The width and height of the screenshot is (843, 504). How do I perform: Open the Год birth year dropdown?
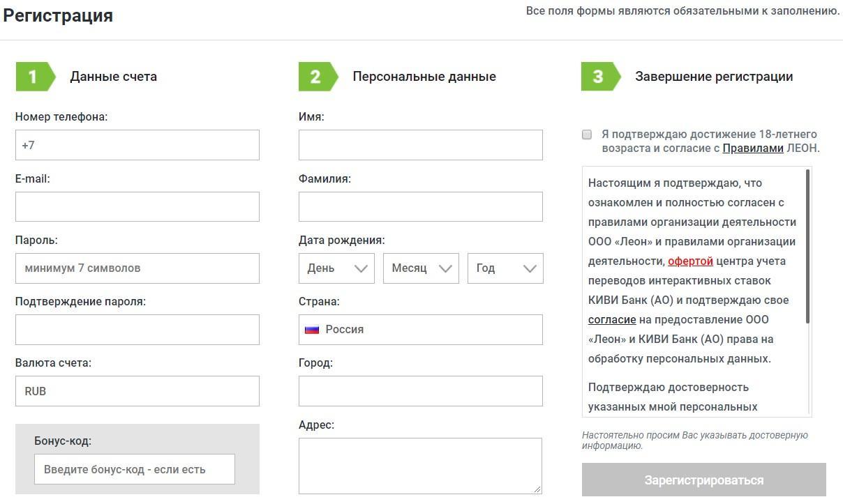coord(505,268)
